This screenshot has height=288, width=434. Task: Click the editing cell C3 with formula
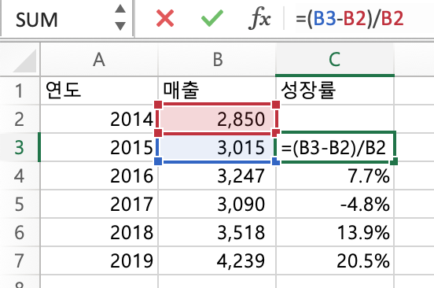tap(335, 147)
